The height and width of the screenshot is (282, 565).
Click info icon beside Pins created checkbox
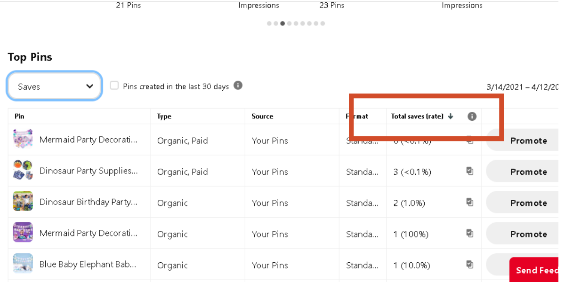238,86
